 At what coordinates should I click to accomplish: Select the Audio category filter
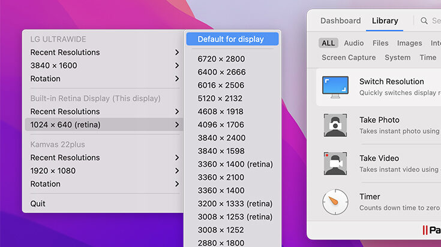pyautogui.click(x=353, y=43)
